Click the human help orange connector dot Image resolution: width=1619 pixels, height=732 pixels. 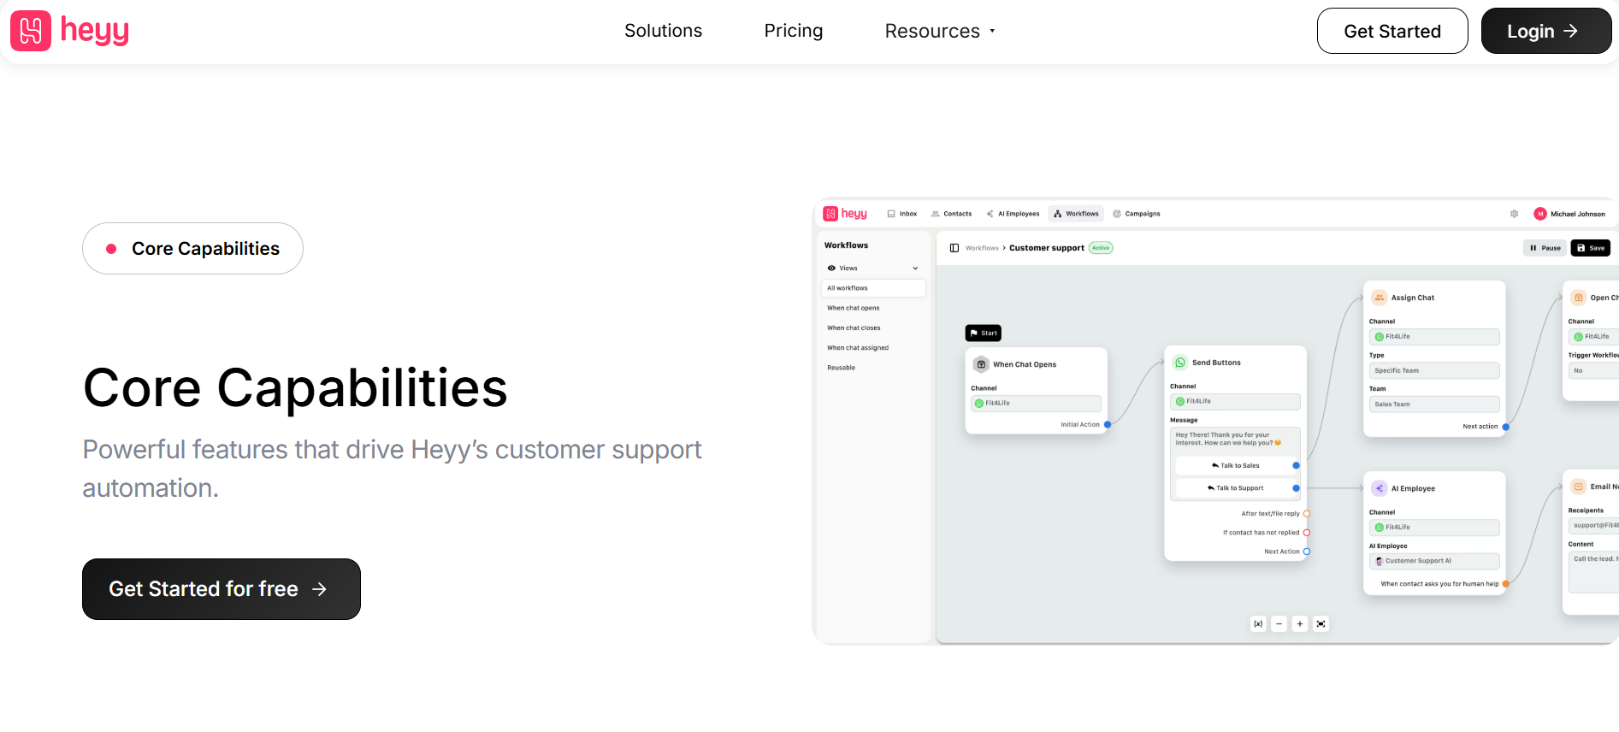[1506, 584]
